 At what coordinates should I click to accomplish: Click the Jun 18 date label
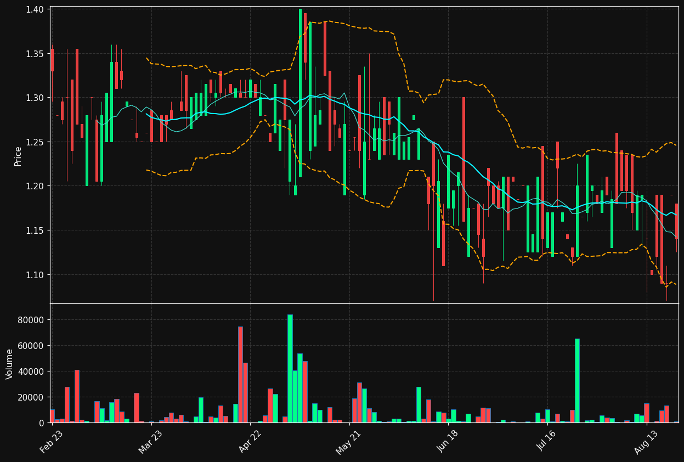(x=447, y=442)
